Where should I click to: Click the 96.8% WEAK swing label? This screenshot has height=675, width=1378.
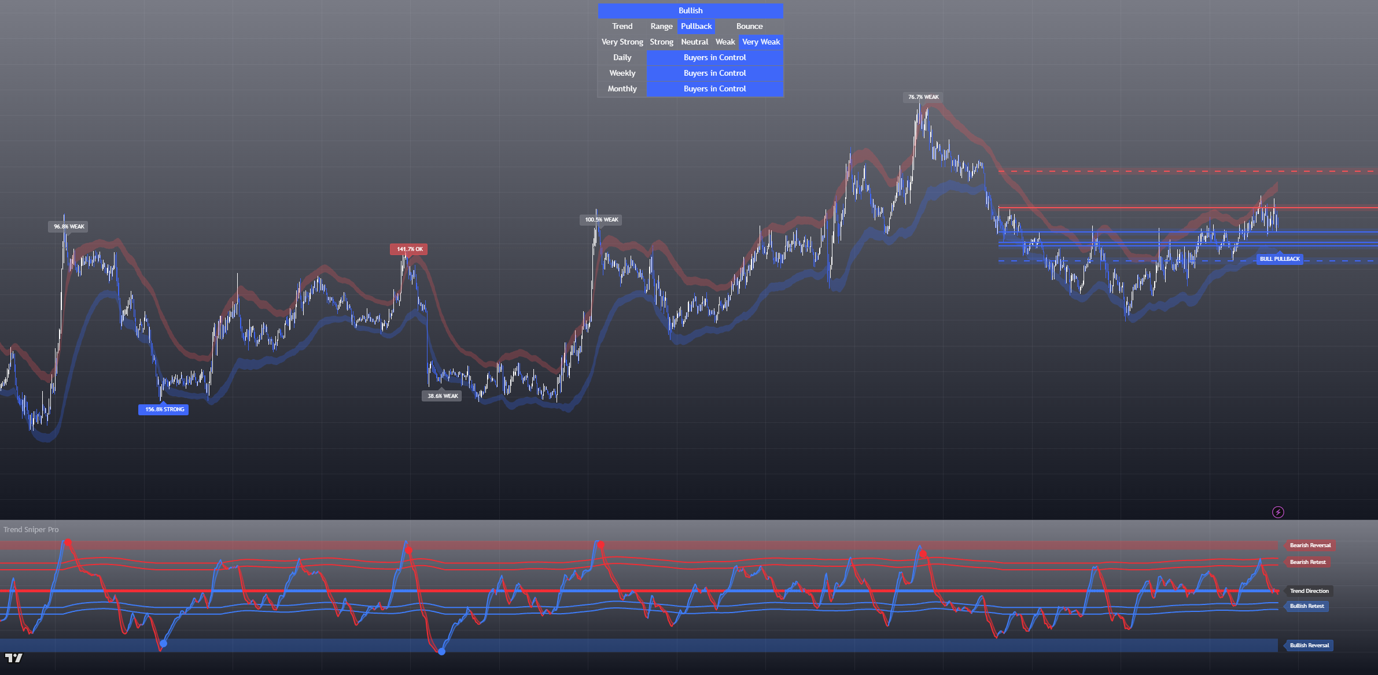click(68, 227)
